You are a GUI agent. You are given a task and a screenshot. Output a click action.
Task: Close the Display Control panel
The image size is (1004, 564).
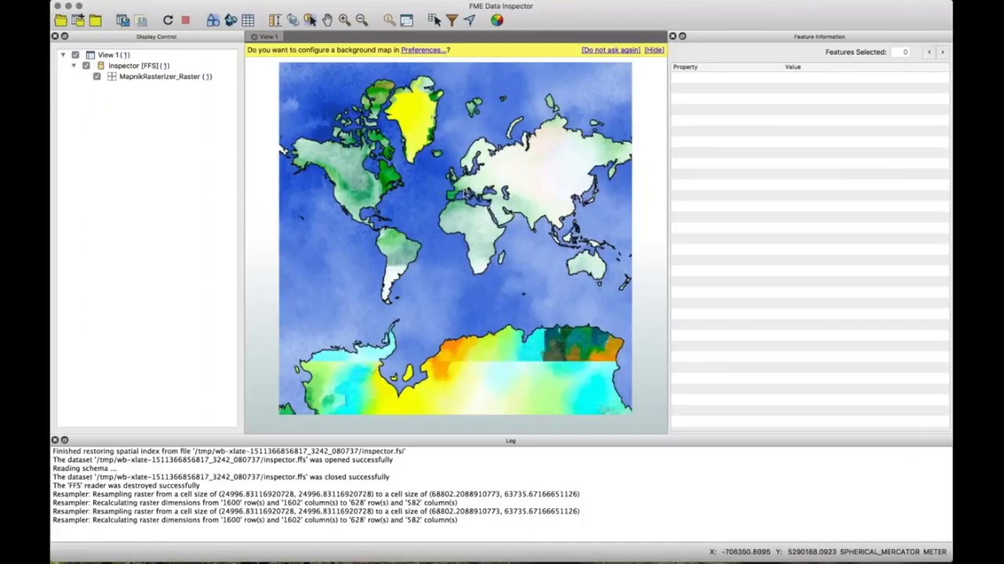(55, 36)
